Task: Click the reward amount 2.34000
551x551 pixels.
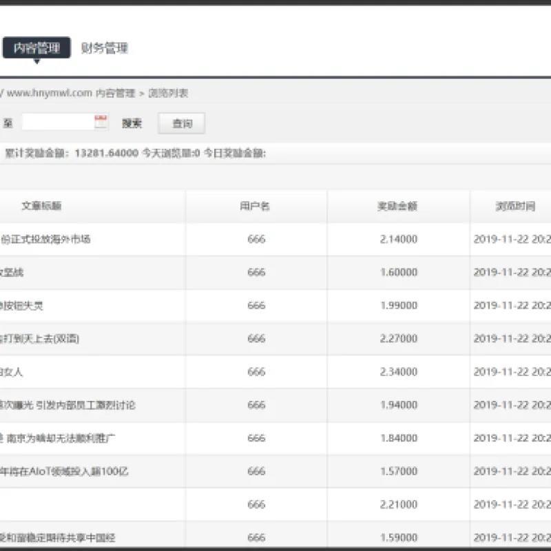Action: pos(399,372)
